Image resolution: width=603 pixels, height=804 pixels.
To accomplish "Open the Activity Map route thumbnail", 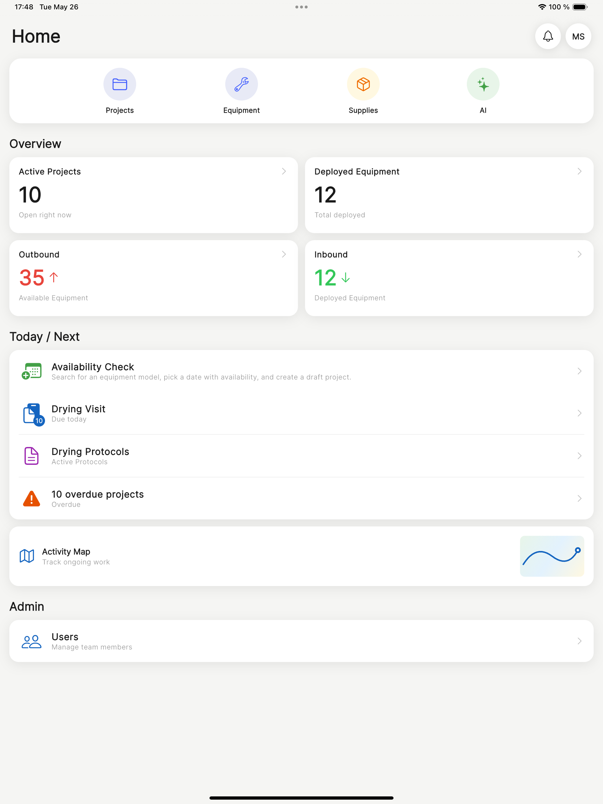I will (552, 556).
